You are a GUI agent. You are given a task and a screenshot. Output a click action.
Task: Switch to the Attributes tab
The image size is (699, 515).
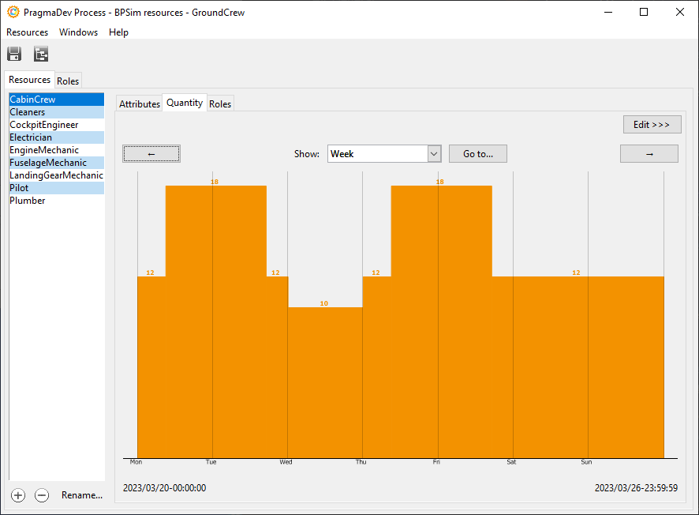click(140, 104)
